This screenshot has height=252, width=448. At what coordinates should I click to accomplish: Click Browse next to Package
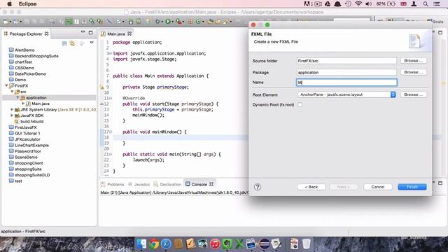coord(413,72)
